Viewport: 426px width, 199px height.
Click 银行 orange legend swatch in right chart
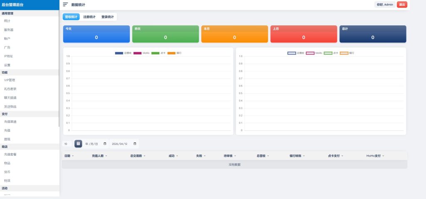(344, 53)
